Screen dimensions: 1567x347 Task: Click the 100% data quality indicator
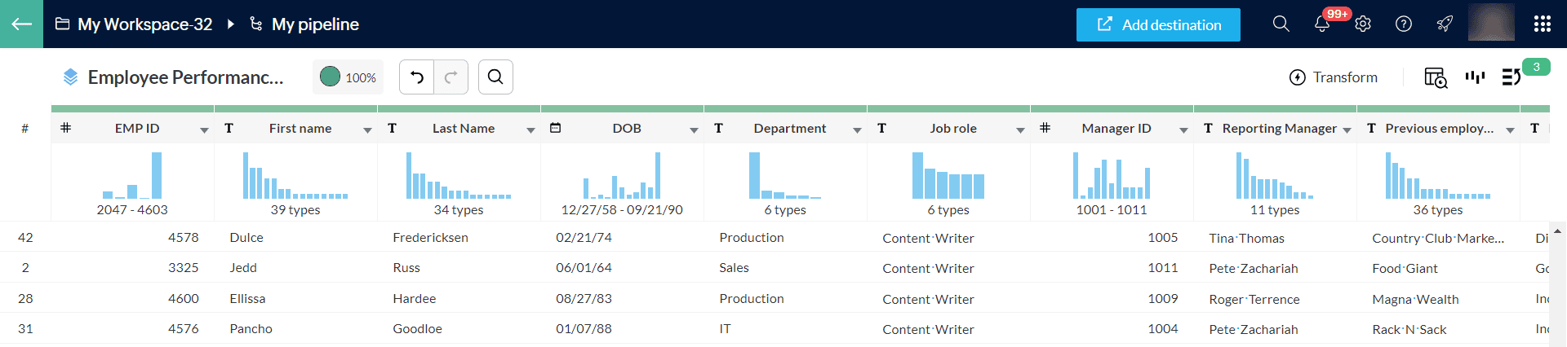click(348, 77)
